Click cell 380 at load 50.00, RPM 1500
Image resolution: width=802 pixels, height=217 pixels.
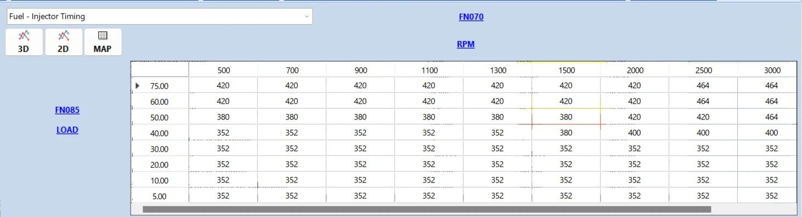point(566,117)
